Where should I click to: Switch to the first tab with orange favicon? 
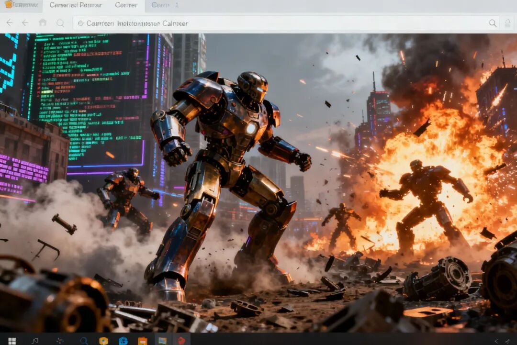click(21, 5)
